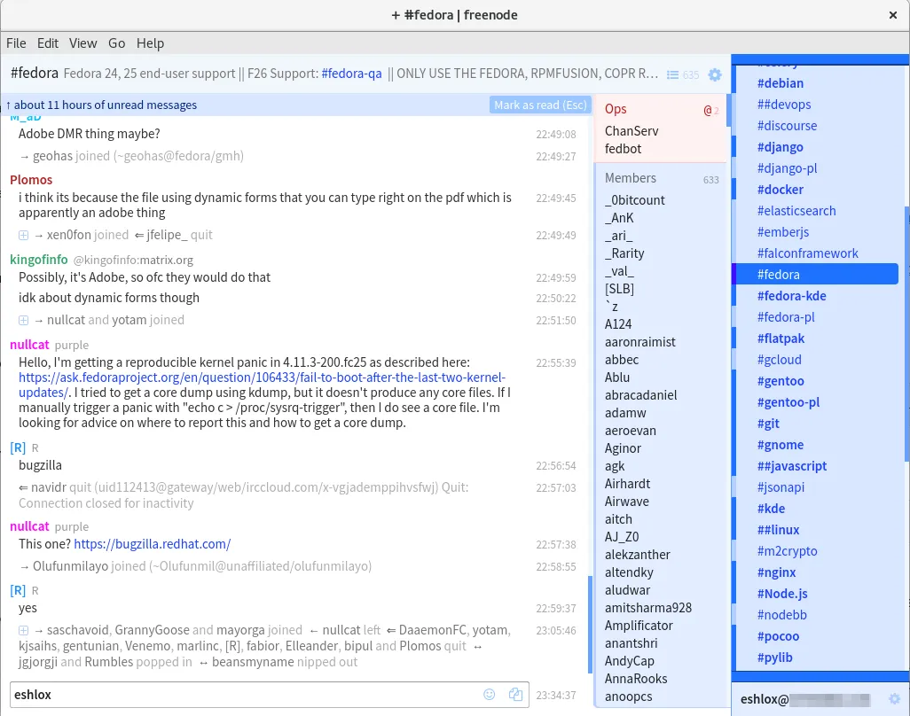This screenshot has width=910, height=716.
Task: Expand the collapsed xen0fon joined event
Action: click(x=22, y=234)
